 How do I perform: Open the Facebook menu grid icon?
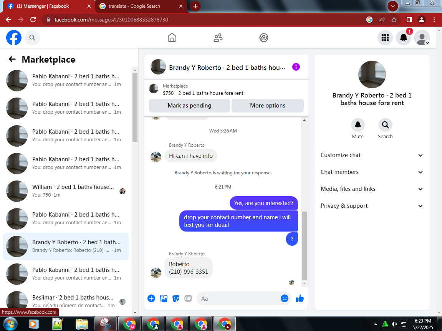click(385, 38)
